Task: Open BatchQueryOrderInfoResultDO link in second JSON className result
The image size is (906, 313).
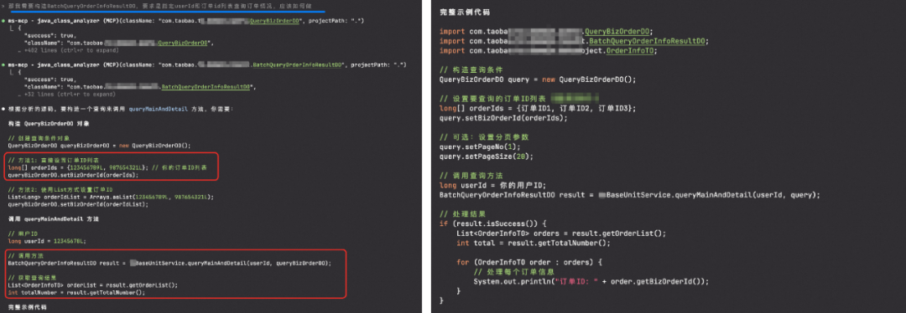Action: 206,87
